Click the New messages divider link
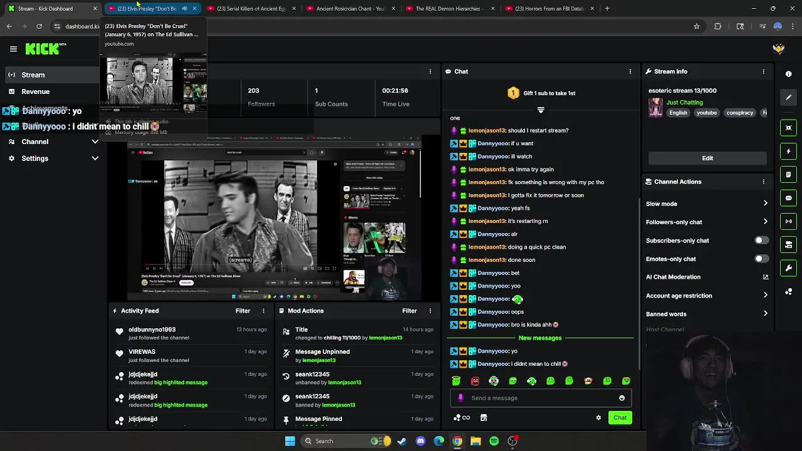This screenshot has height=451, width=802. [x=540, y=338]
